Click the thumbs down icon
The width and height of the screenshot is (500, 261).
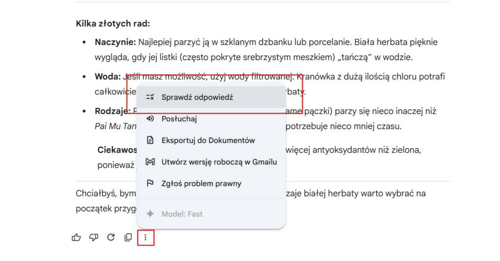pos(94,238)
